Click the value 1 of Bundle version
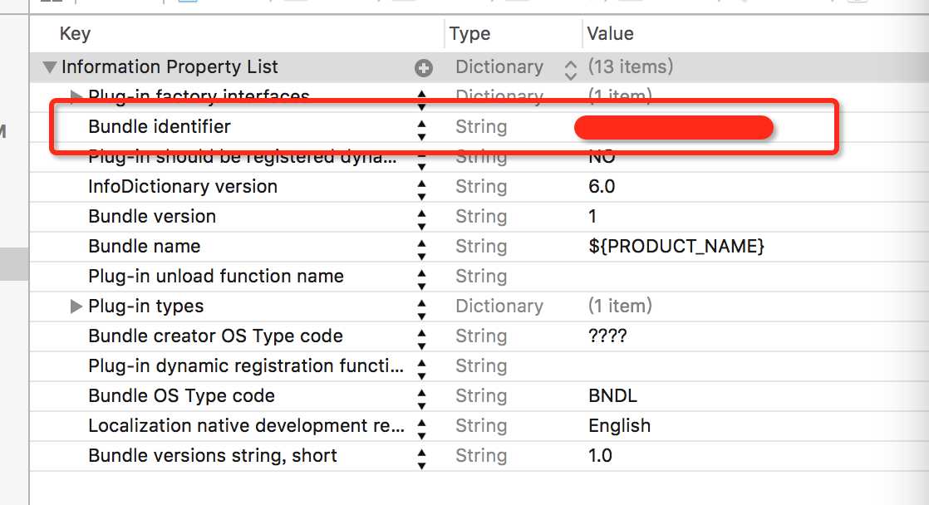This screenshot has width=929, height=505. (x=592, y=217)
